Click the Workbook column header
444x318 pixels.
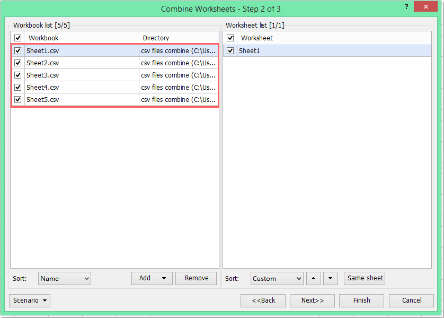click(82, 38)
